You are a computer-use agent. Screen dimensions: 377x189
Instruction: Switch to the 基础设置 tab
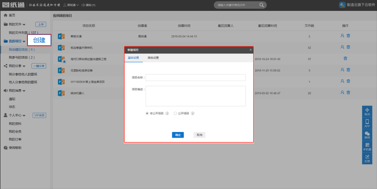[x=133, y=58]
